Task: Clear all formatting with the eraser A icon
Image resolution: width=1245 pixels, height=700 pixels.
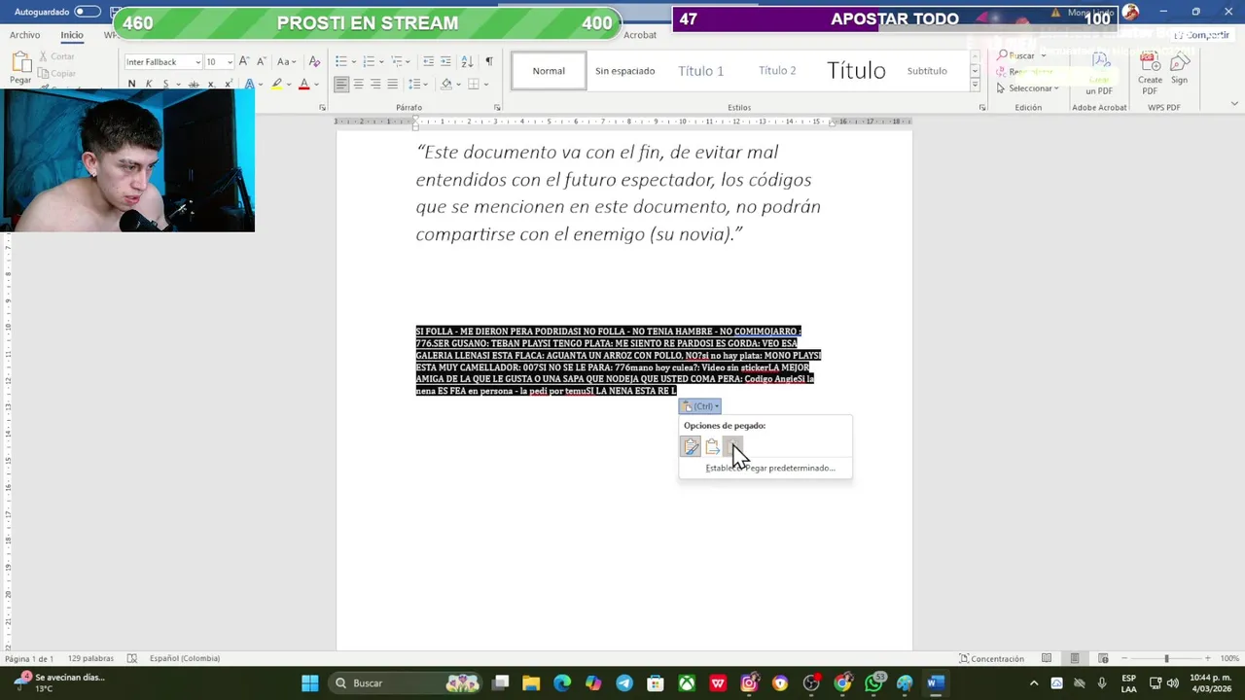Action: (x=314, y=61)
